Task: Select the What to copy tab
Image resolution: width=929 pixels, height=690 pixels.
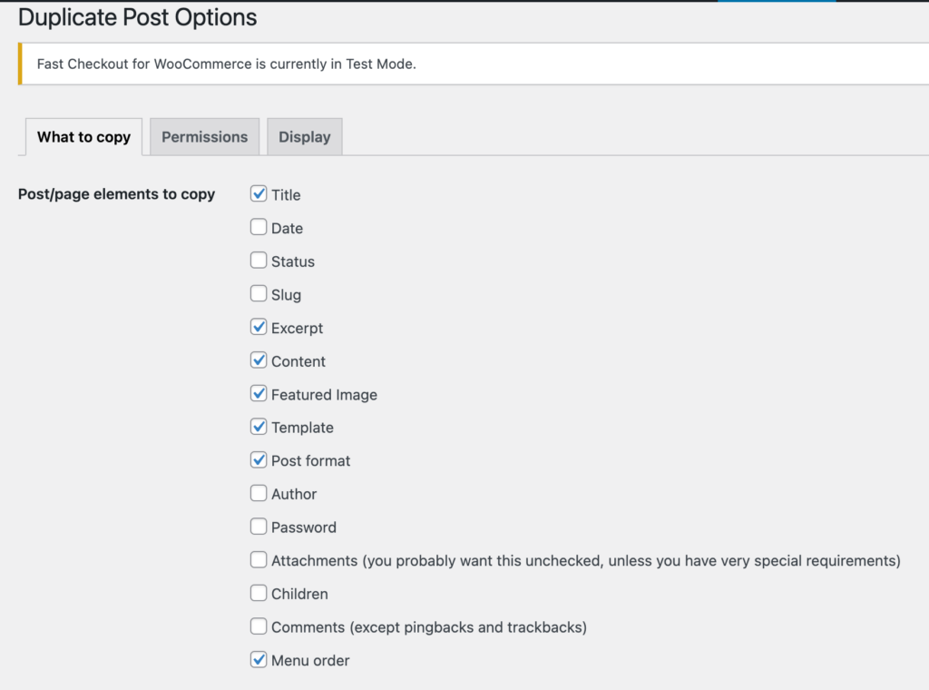Action: 83,136
